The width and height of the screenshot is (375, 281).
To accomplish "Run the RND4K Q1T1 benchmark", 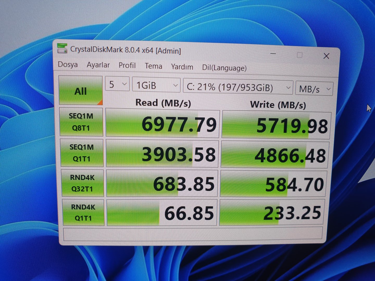I will coord(83,212).
